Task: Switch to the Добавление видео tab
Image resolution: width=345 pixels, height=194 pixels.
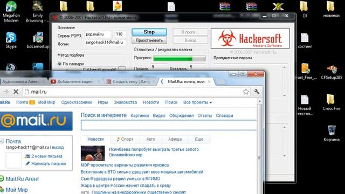Action: (x=75, y=81)
